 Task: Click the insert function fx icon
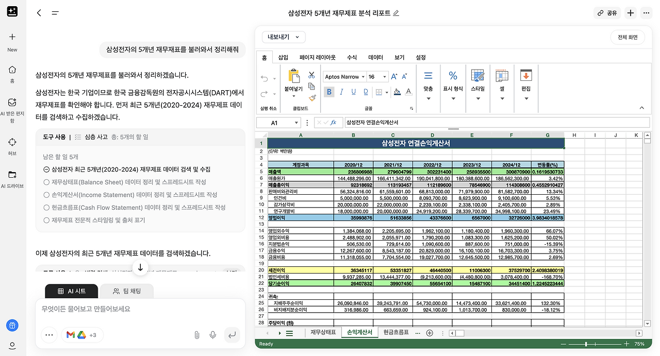[x=333, y=123]
